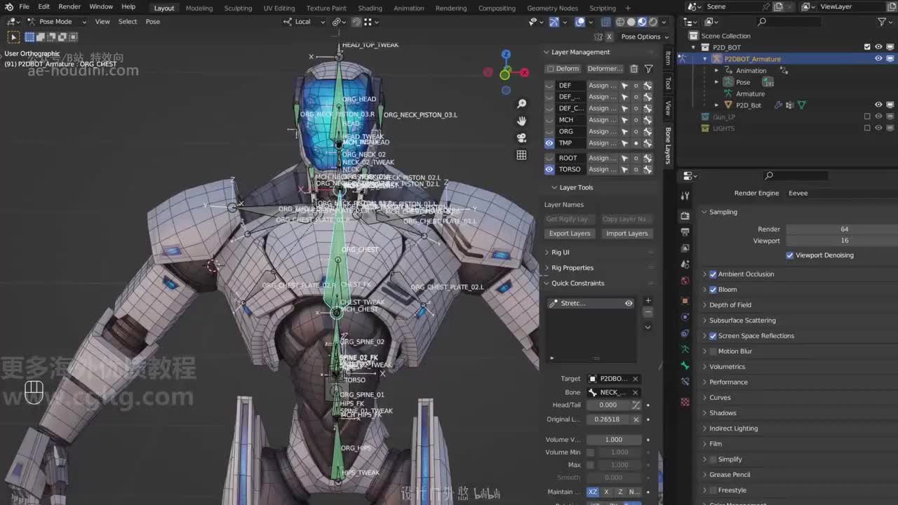Click the Blender logo menu icon
This screenshot has height=505, width=898.
point(8,7)
